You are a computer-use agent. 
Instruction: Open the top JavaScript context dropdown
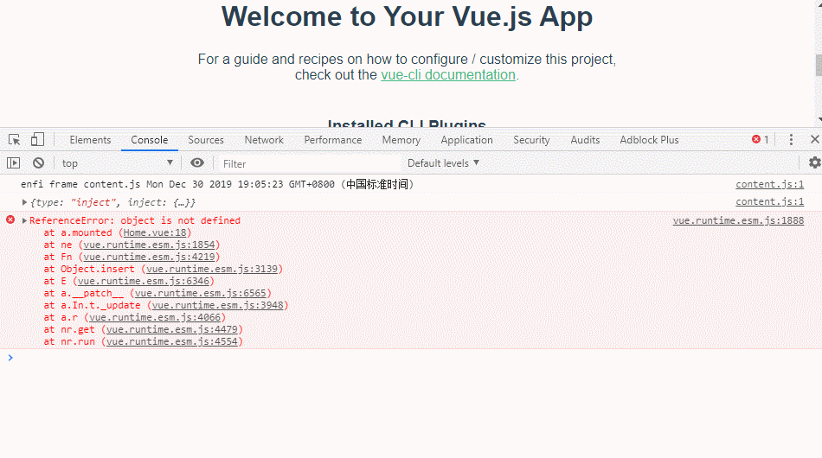118,162
